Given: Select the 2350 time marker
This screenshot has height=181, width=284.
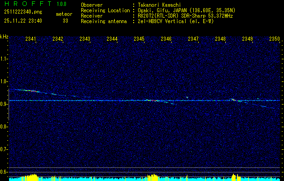Looking at the screenshot, I should [275, 39].
